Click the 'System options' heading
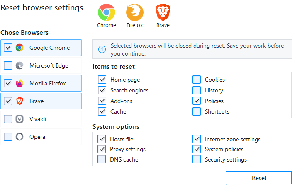Image resolution: width=292 pixels, height=186 pixels. click(x=116, y=127)
